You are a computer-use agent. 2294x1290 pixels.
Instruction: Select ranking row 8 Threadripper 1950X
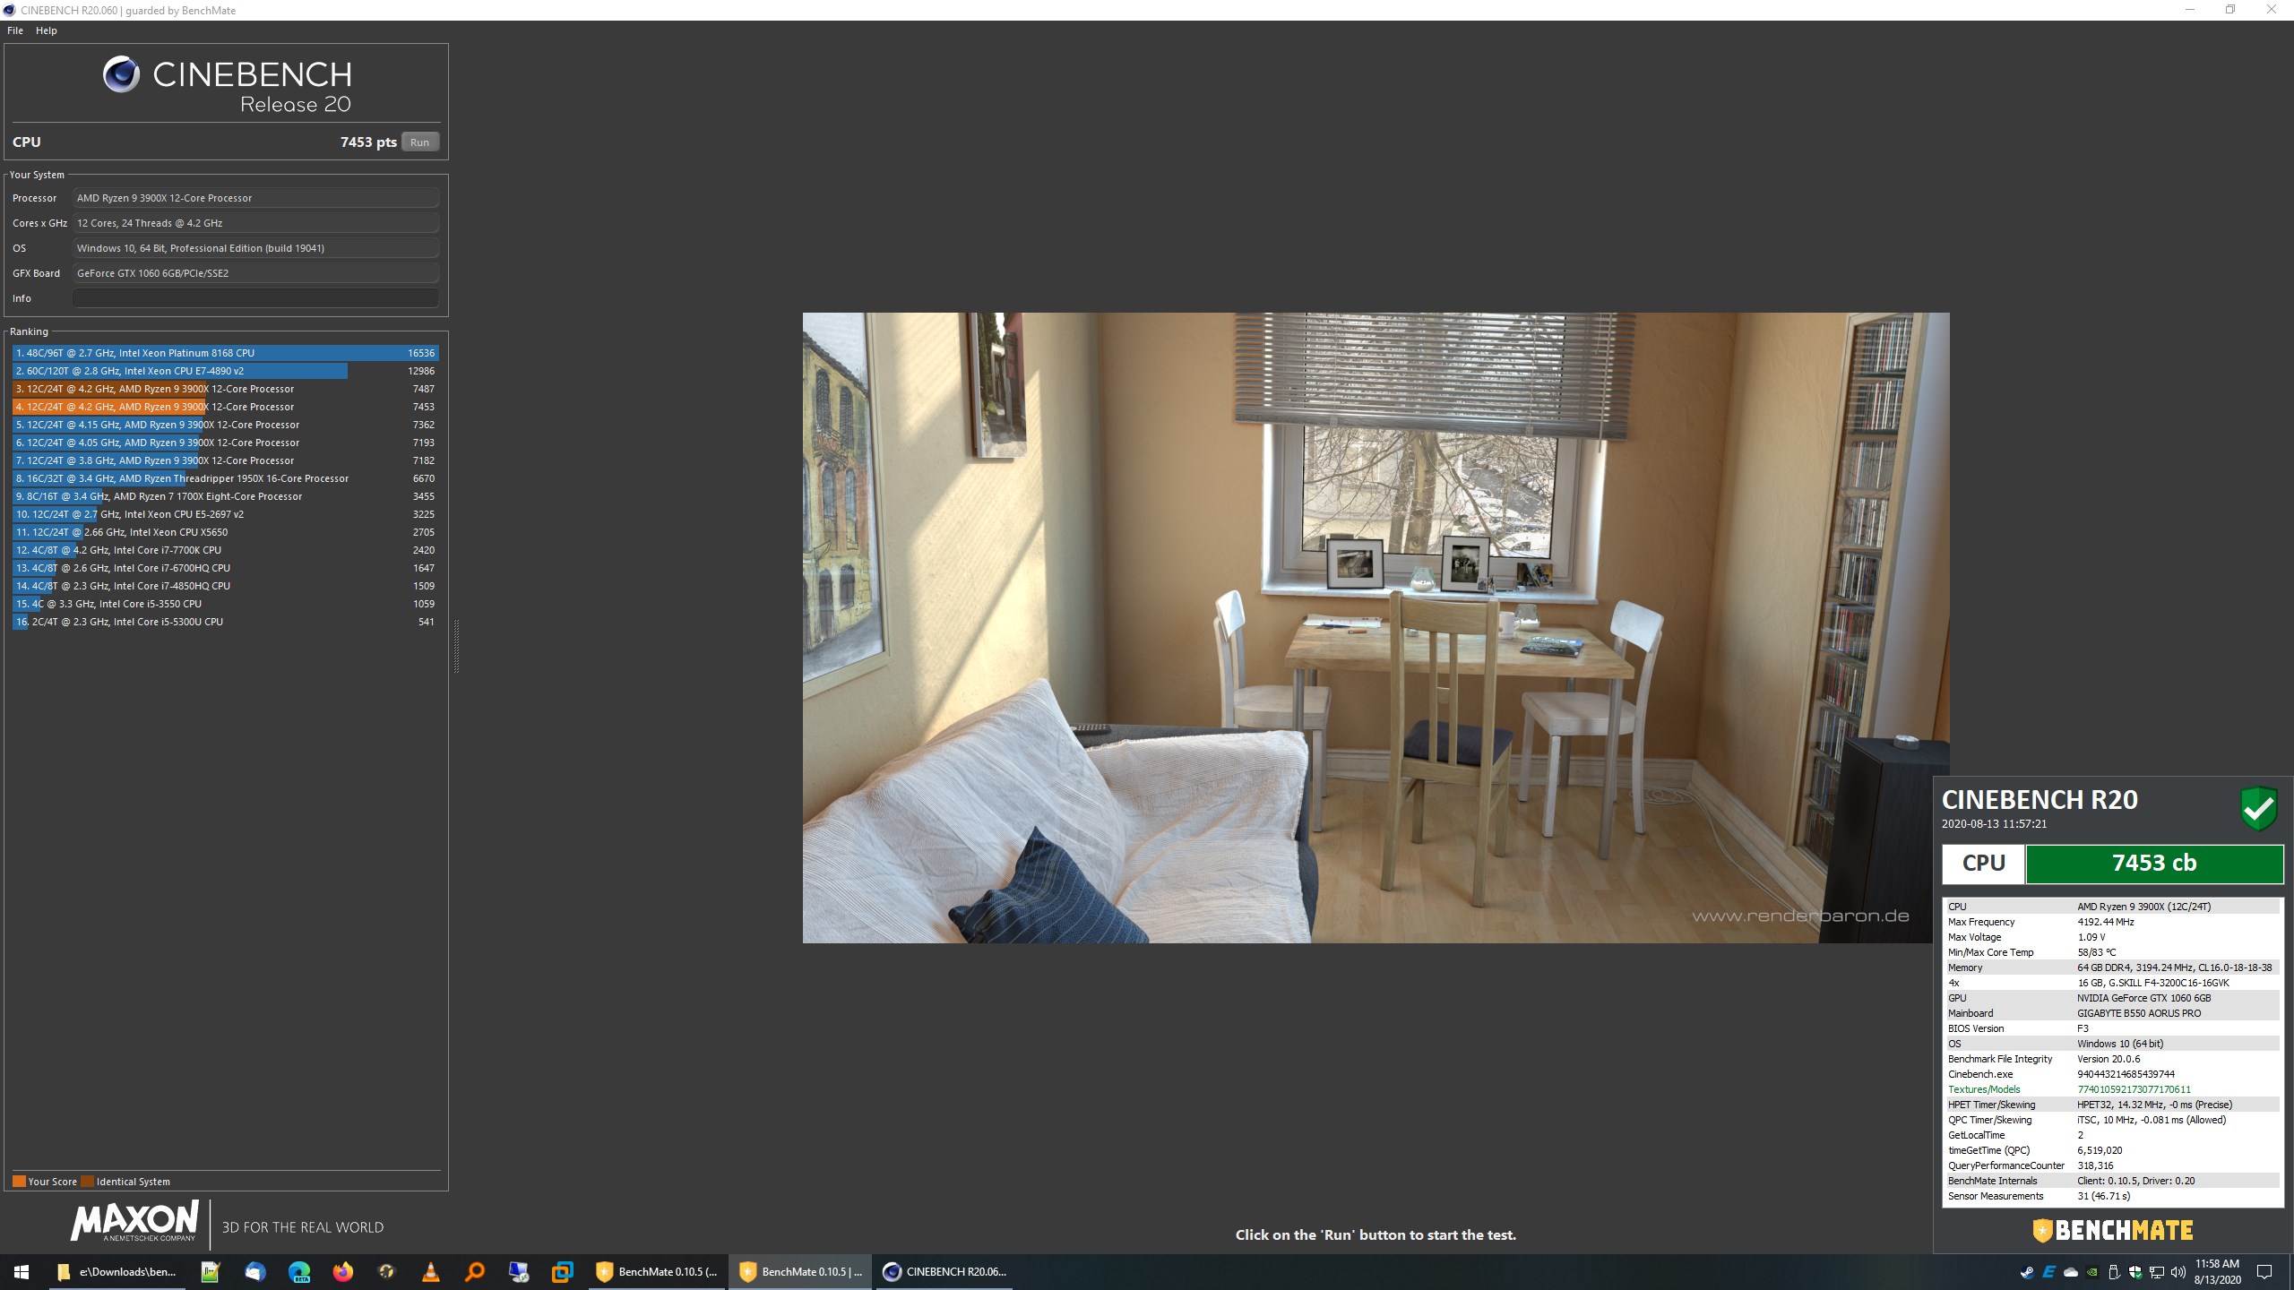(225, 478)
